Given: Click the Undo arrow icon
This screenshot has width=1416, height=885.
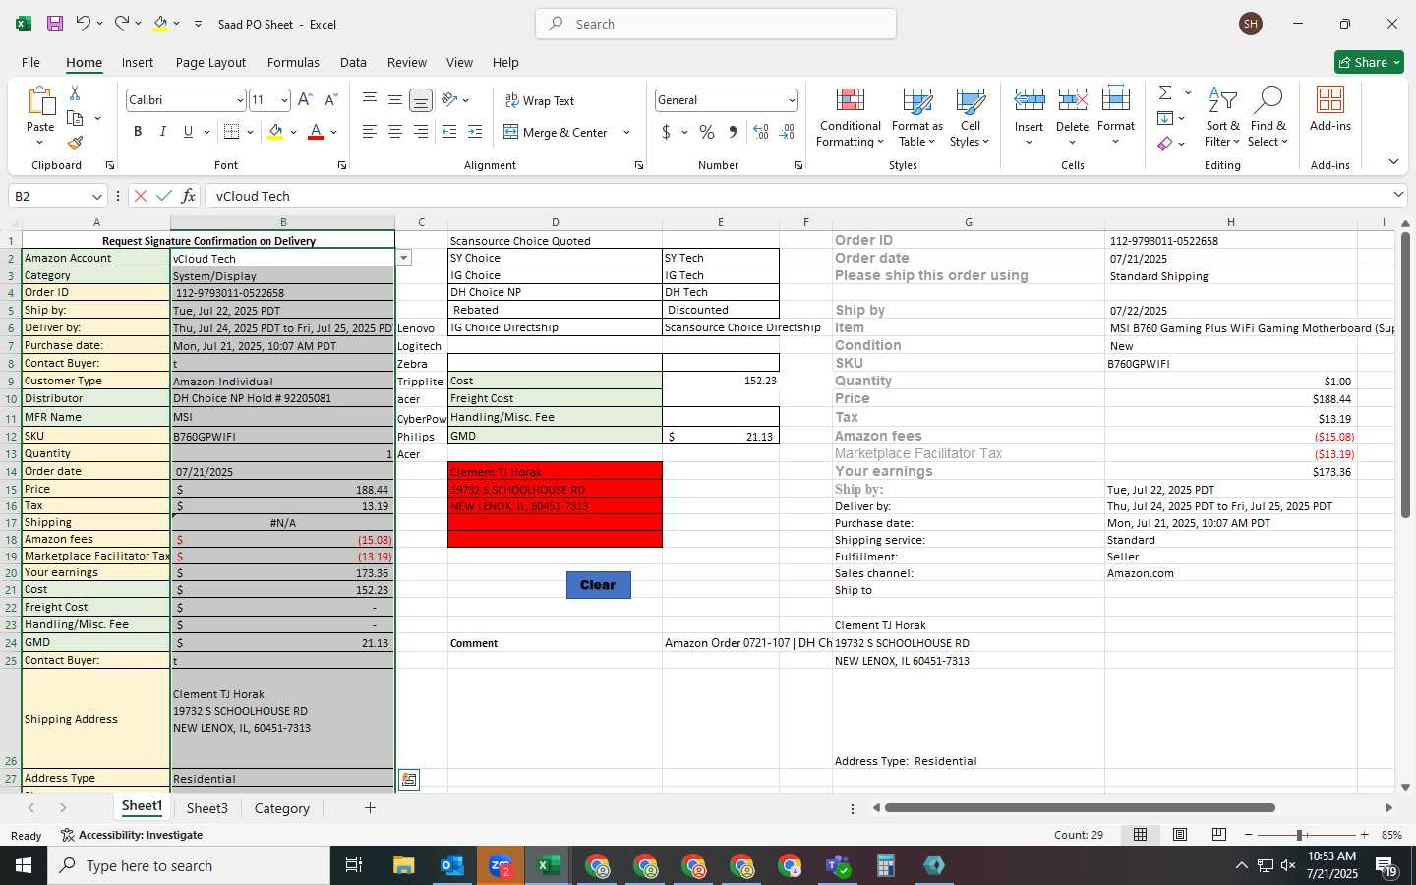Looking at the screenshot, I should point(84,24).
